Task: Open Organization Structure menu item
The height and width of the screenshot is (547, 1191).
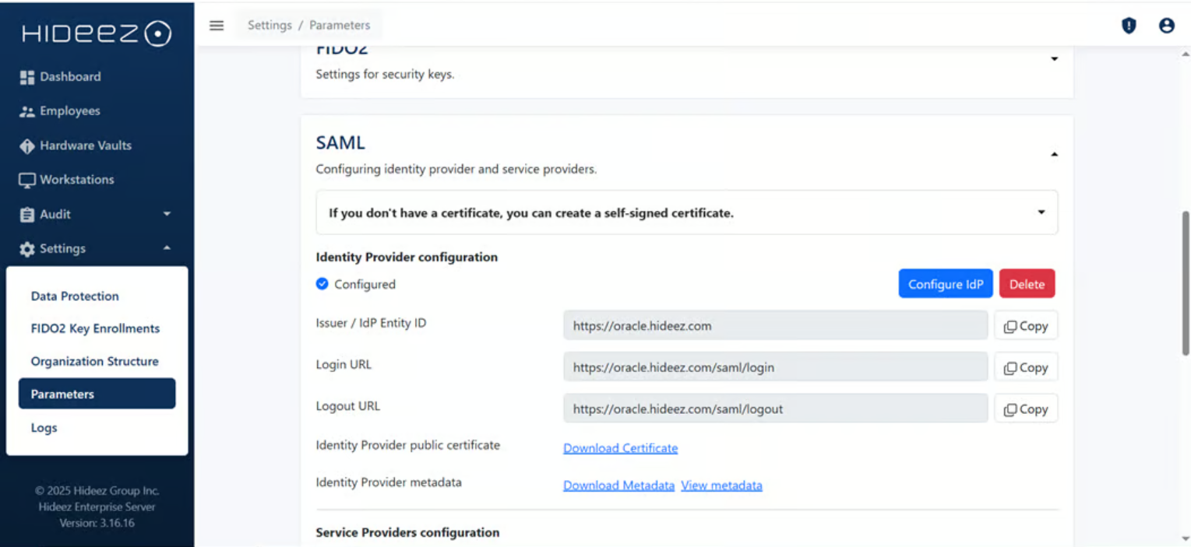Action: point(94,361)
